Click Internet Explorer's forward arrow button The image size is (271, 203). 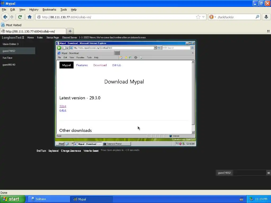(64, 48)
